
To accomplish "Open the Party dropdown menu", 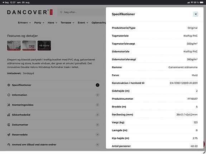I will pos(39,23).
